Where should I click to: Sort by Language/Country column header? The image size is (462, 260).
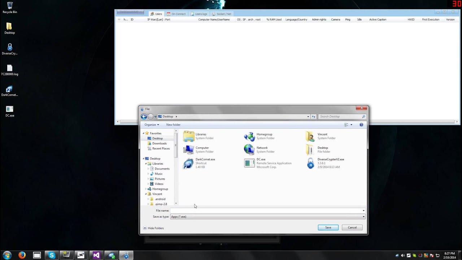296,19
